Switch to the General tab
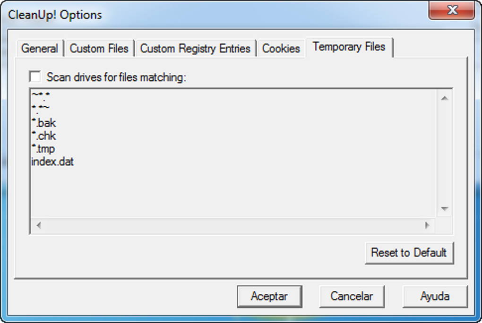This screenshot has width=482, height=323. click(x=40, y=49)
